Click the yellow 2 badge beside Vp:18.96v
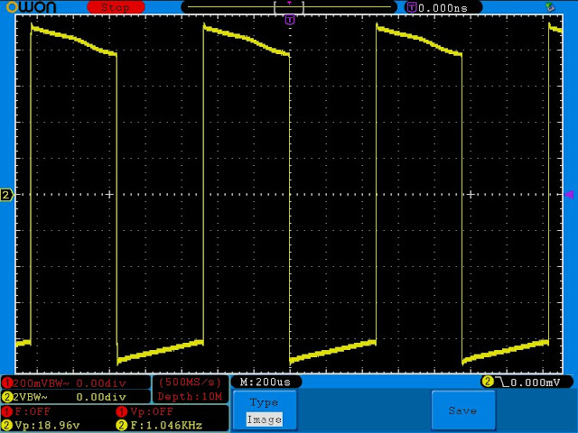 coord(6,425)
